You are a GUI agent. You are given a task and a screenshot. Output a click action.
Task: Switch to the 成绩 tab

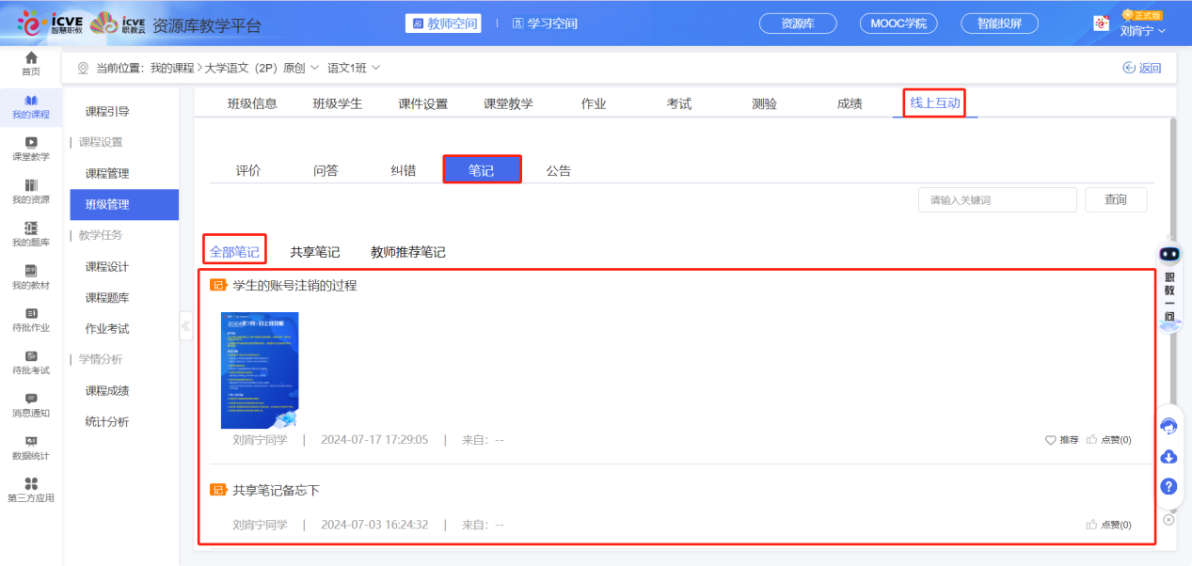click(x=848, y=103)
